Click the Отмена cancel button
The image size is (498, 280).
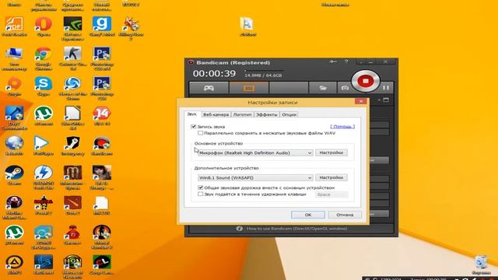click(345, 215)
